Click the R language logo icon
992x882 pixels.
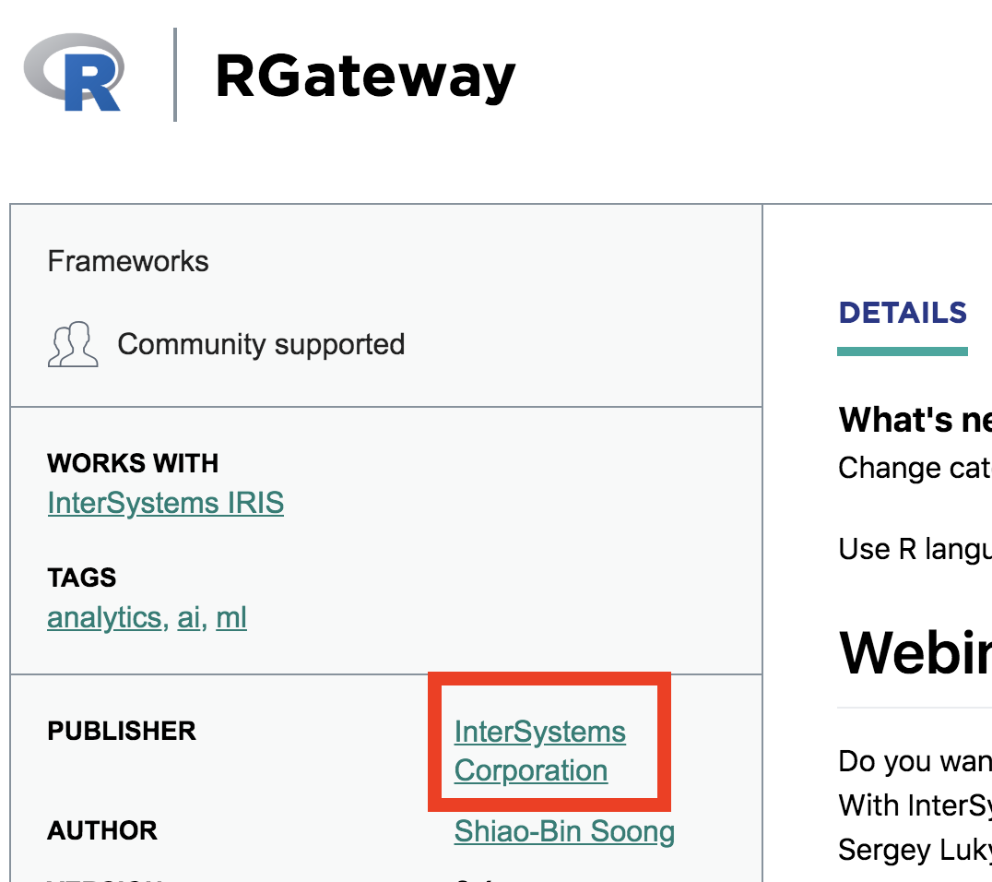coord(74,72)
